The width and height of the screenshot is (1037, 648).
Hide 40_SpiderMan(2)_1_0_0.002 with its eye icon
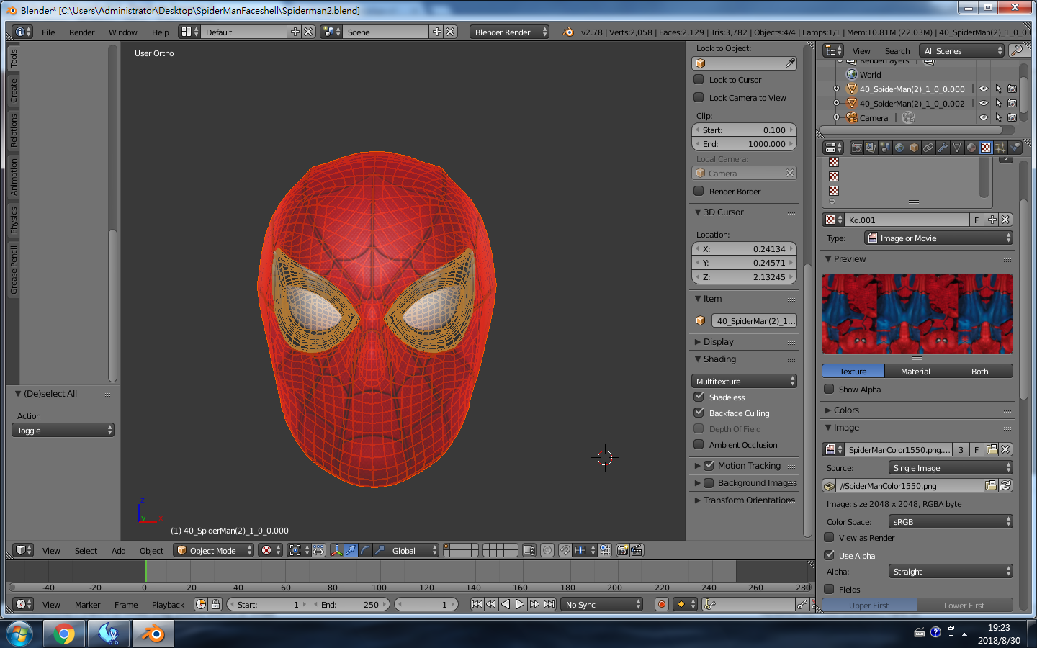point(984,103)
